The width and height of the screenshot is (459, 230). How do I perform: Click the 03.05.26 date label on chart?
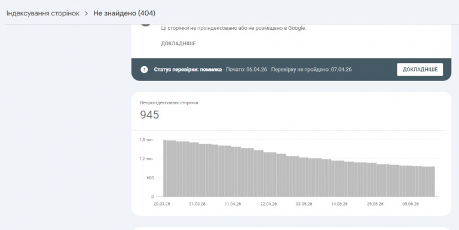[304, 204]
